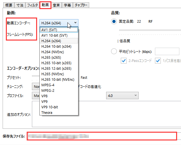
Task: Select MPEG-4 encoder
Action: pos(59,85)
